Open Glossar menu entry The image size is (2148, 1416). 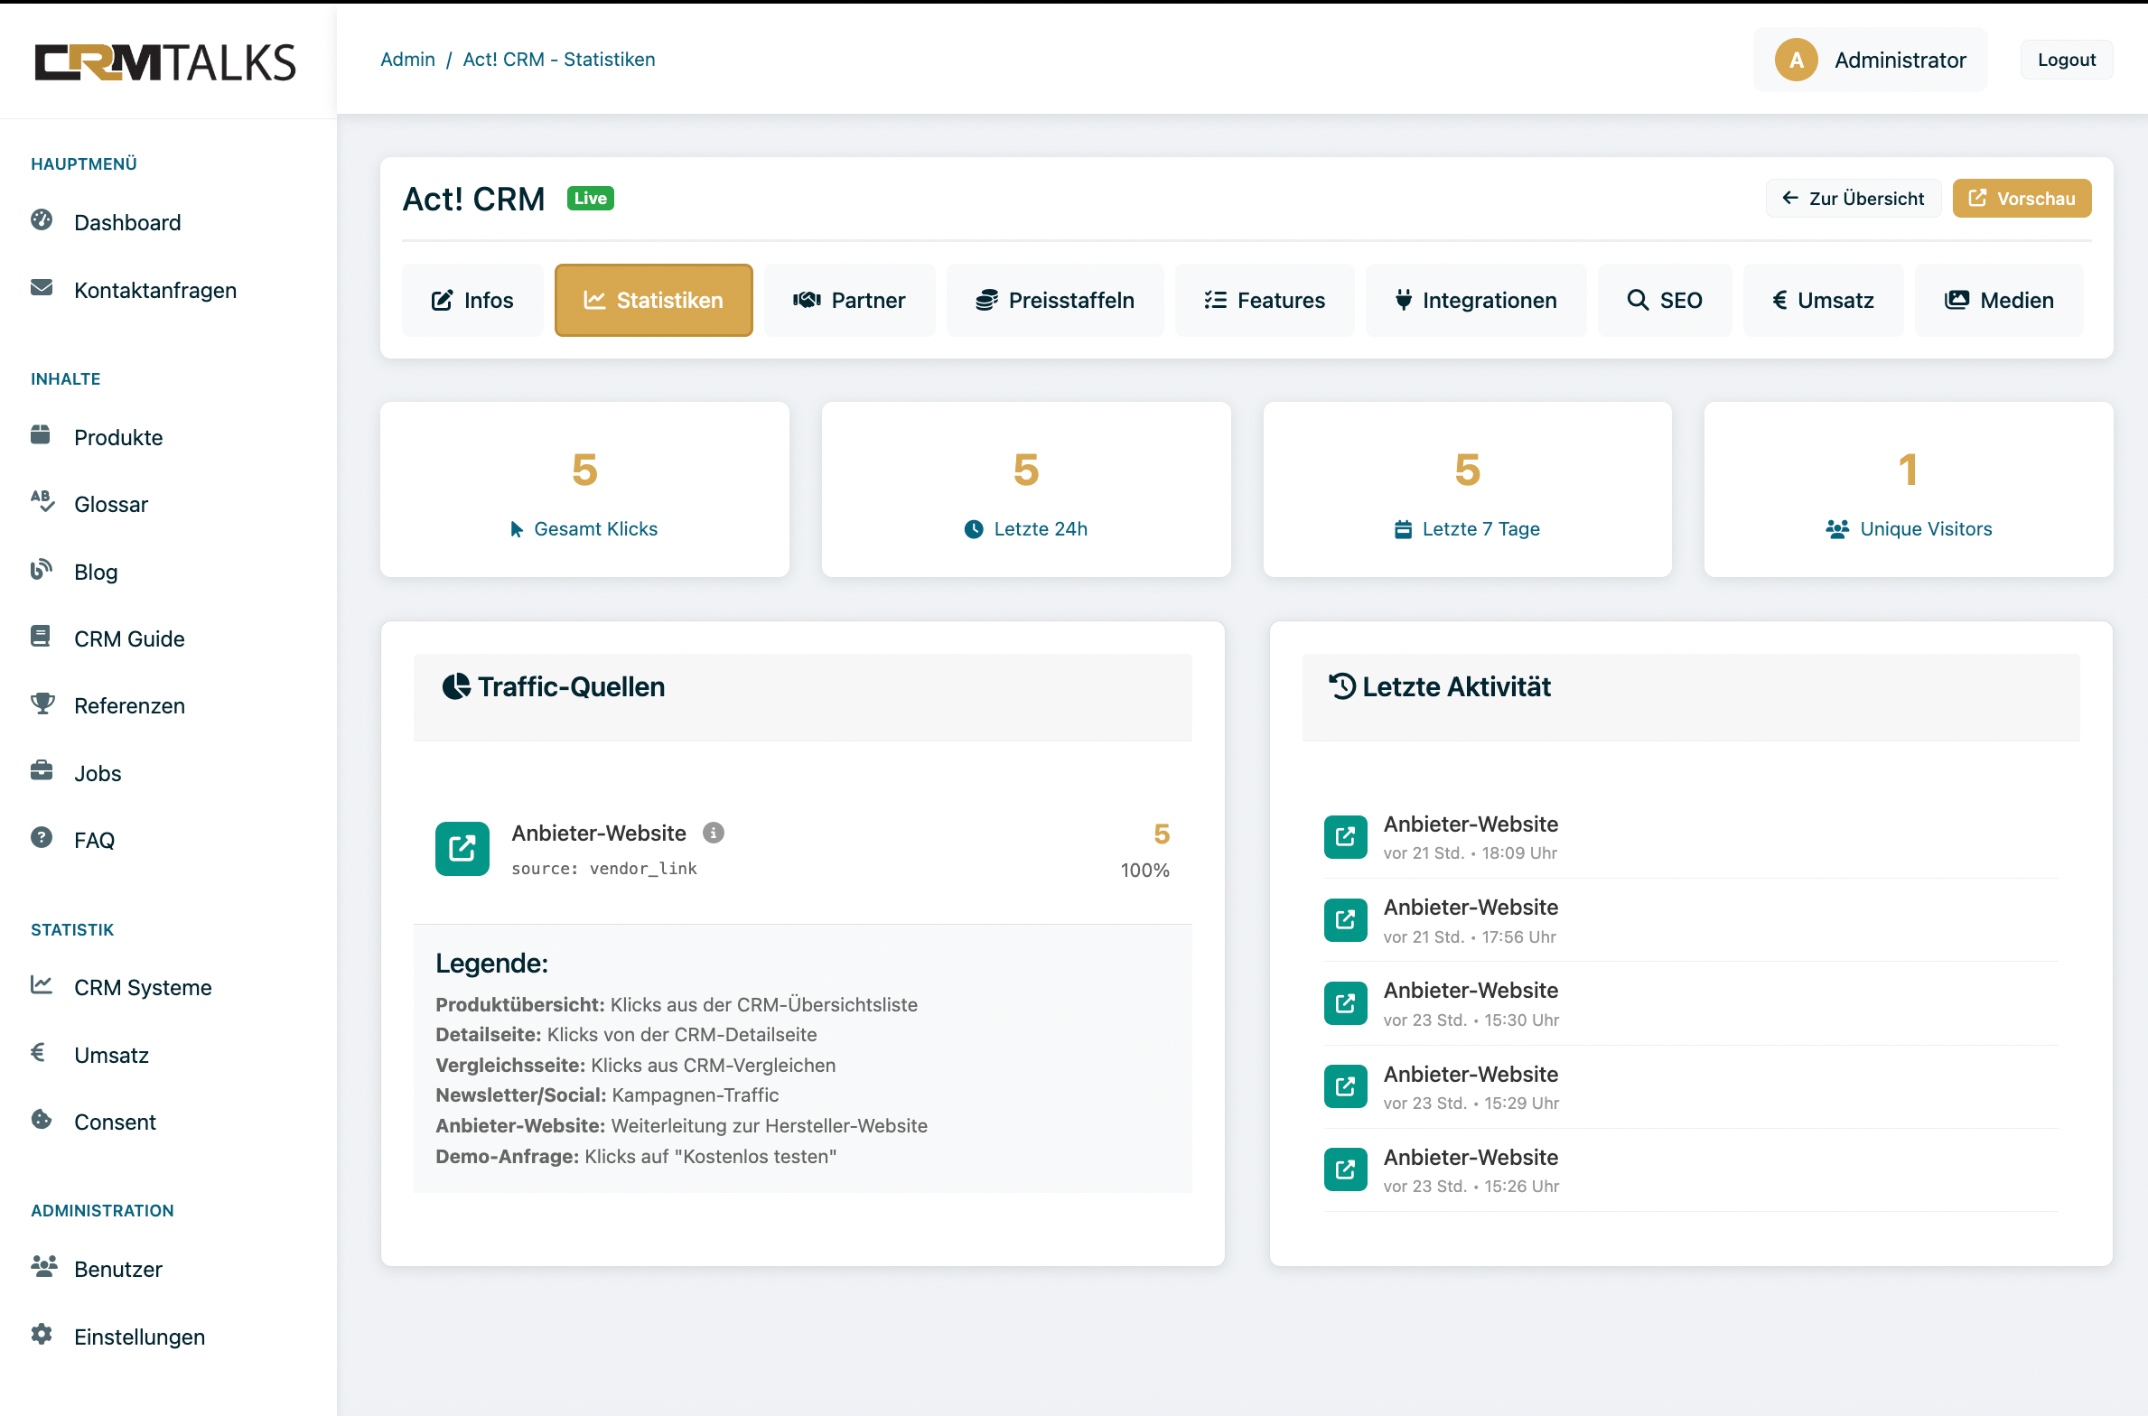[x=111, y=505]
